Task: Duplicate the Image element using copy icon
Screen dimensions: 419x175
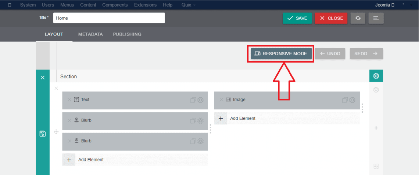Action: coord(345,100)
